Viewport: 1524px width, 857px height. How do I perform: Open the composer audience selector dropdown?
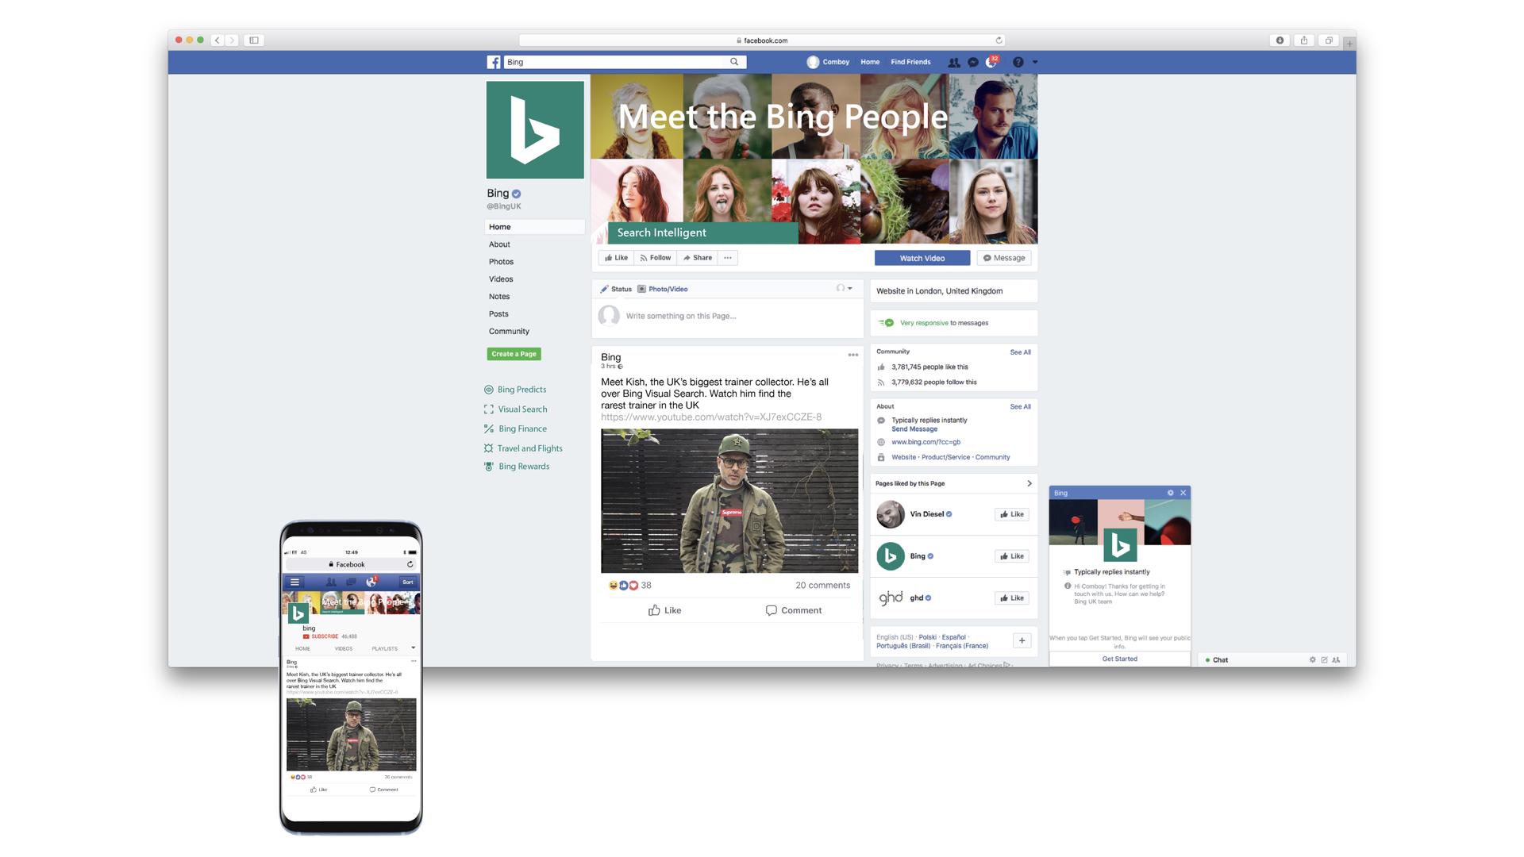[x=845, y=288]
